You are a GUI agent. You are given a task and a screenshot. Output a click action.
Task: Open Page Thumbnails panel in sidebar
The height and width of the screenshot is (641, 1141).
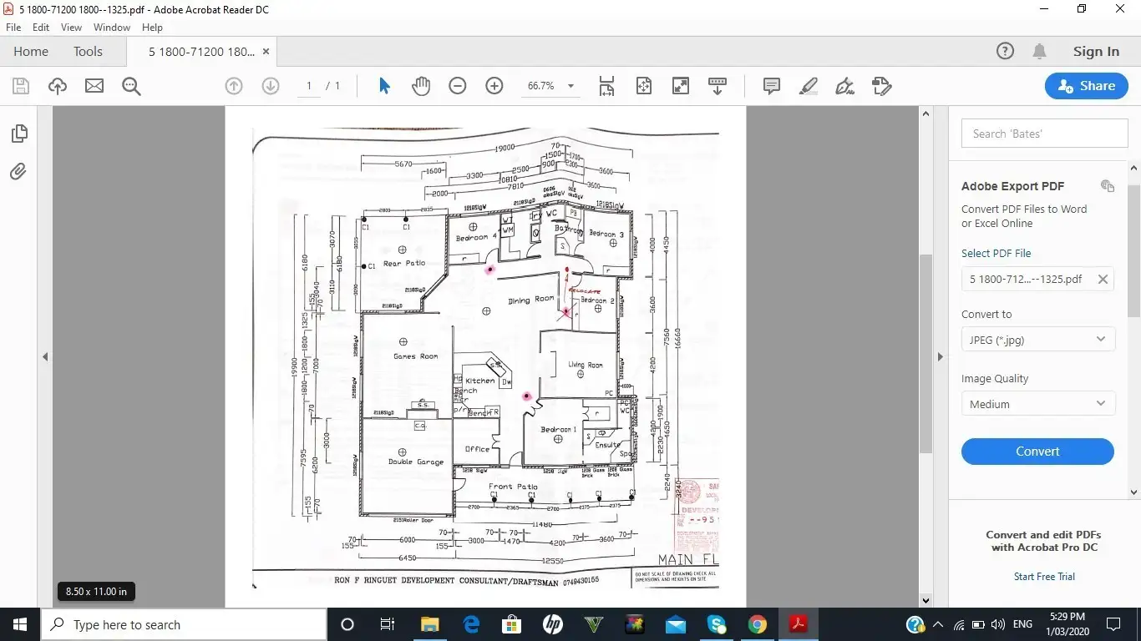pyautogui.click(x=18, y=134)
